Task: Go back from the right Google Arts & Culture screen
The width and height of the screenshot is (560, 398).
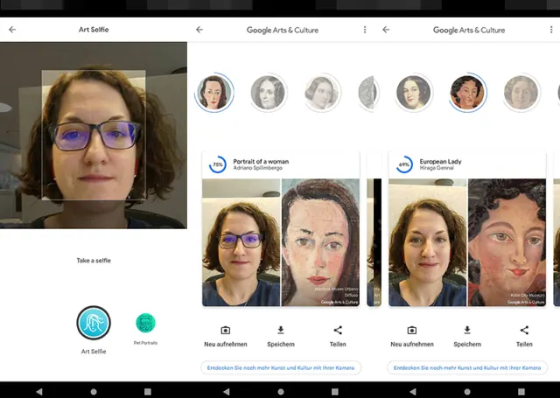Action: click(x=386, y=30)
